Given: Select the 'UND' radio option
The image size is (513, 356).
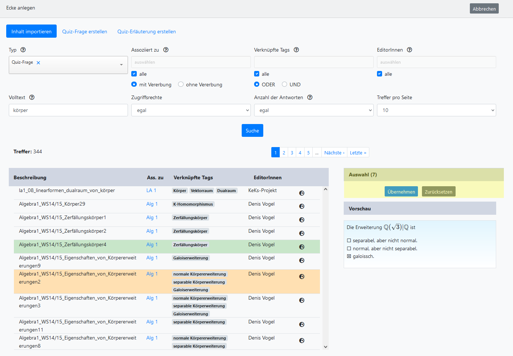Looking at the screenshot, I should point(284,85).
